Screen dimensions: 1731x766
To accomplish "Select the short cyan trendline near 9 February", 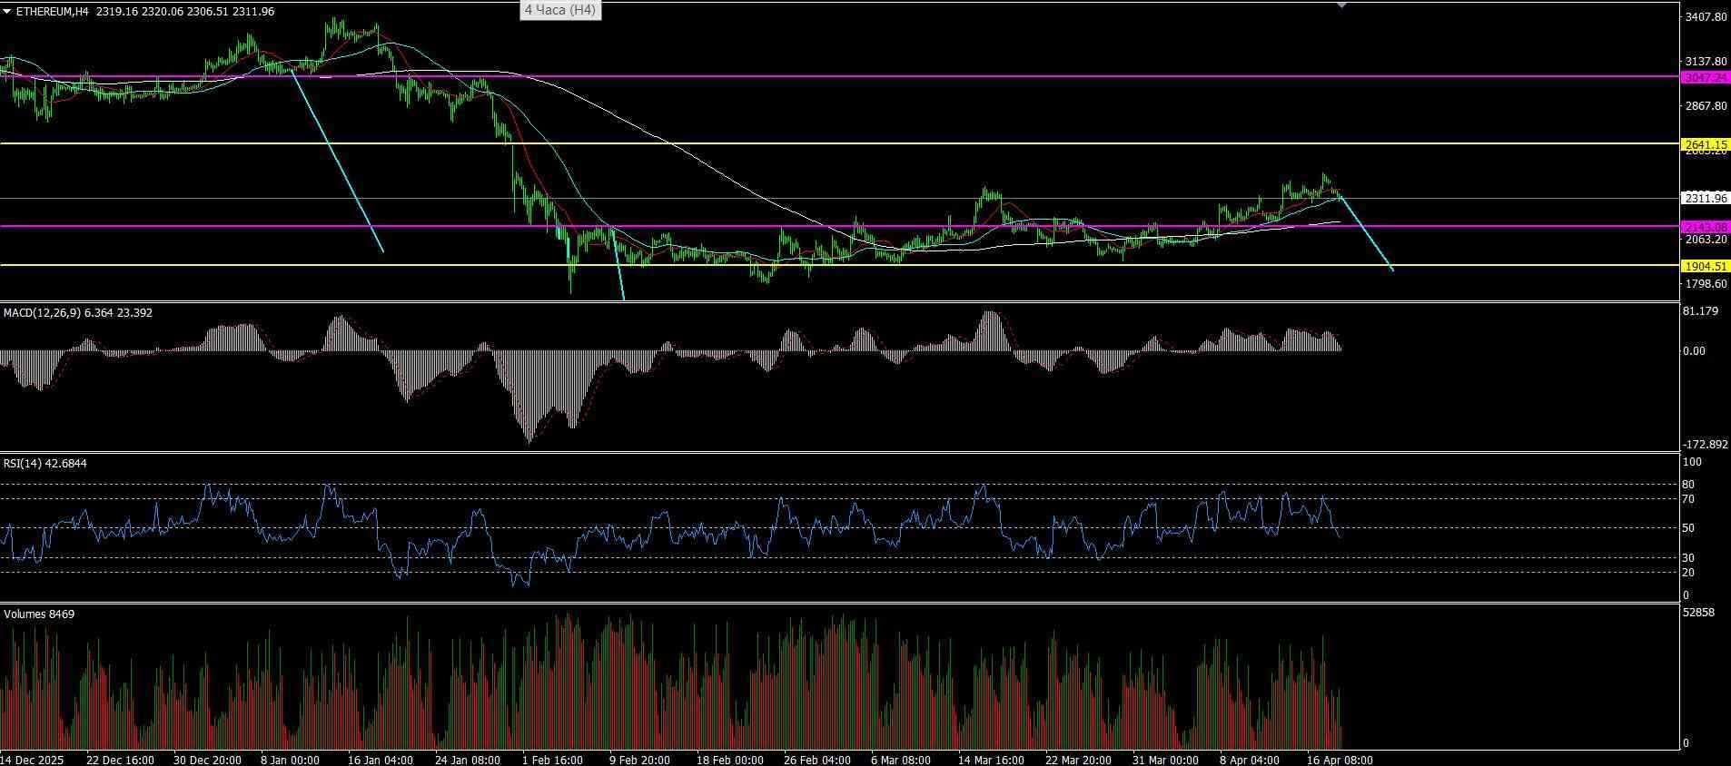I will tap(618, 264).
